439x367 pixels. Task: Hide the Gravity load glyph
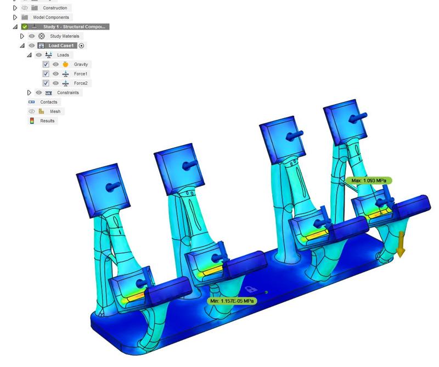pyautogui.click(x=56, y=64)
